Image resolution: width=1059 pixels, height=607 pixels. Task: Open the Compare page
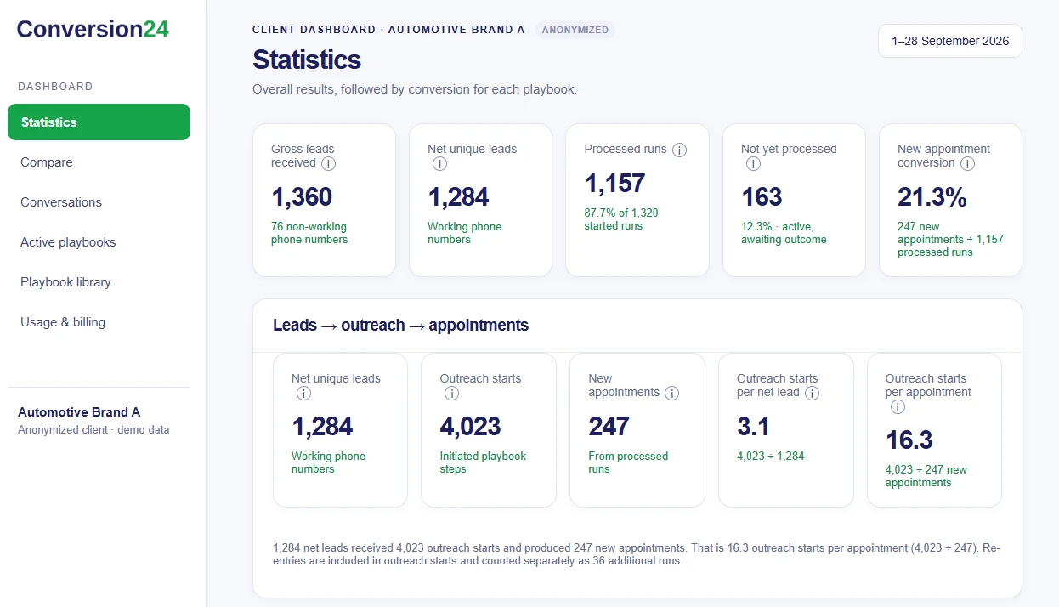coord(99,162)
